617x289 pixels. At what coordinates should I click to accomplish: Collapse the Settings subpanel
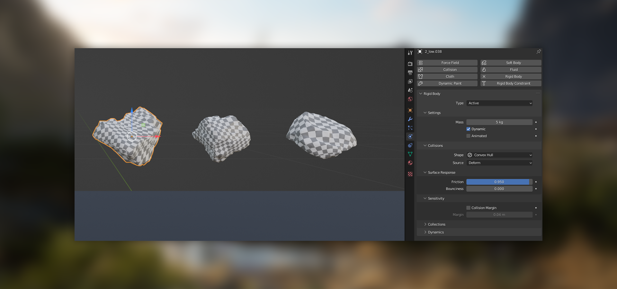425,113
